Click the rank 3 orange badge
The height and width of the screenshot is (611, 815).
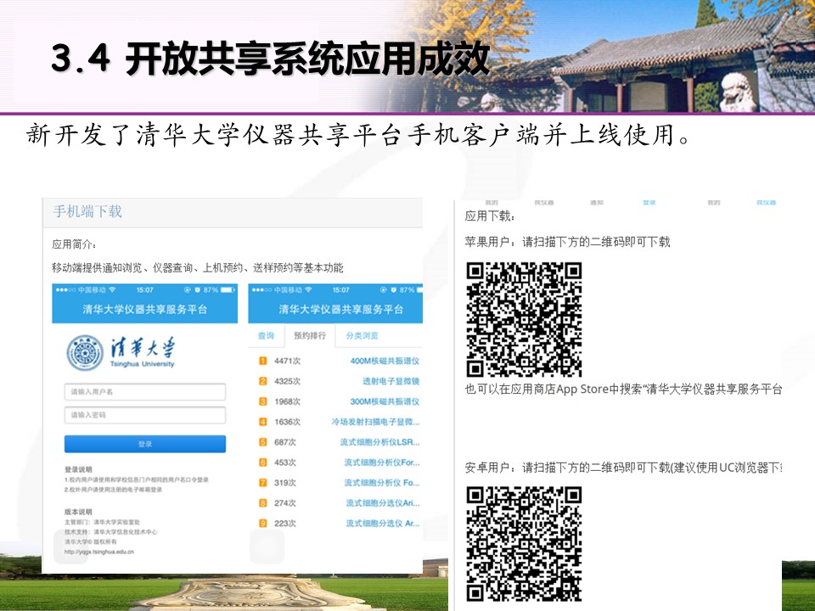(263, 401)
